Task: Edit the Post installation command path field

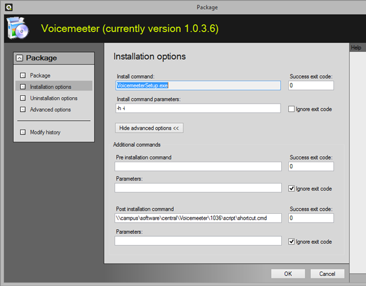Action: (198, 218)
